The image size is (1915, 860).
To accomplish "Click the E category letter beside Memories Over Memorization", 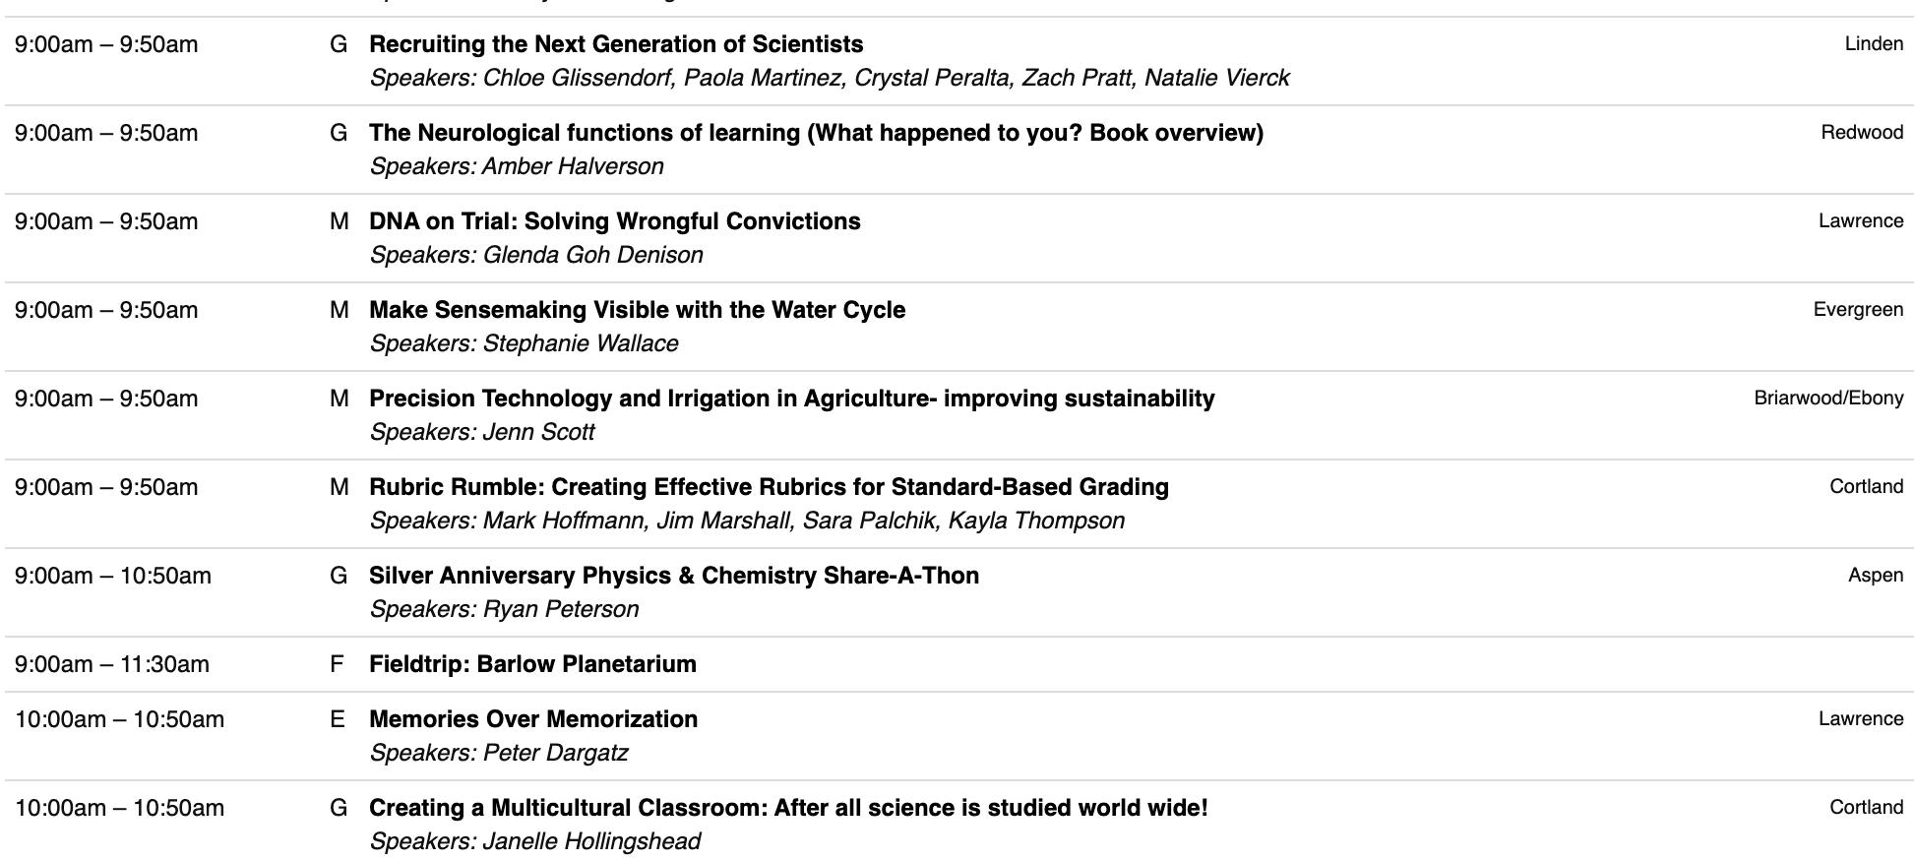I will [x=337, y=719].
